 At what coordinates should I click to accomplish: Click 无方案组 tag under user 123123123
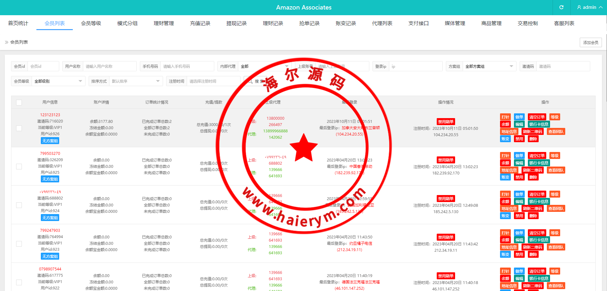coord(50,141)
